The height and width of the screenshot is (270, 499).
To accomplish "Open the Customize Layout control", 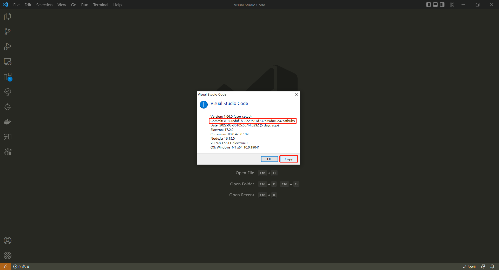I will point(452,4).
